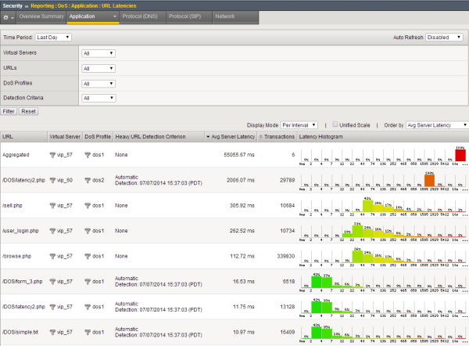469x346 pixels.
Task: Click filter icon beside vip_60 virtual server
Action: [x=52, y=180]
